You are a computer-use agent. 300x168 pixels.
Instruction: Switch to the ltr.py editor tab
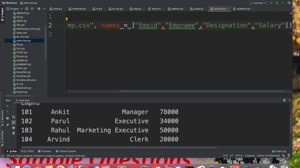[x=98, y=9]
